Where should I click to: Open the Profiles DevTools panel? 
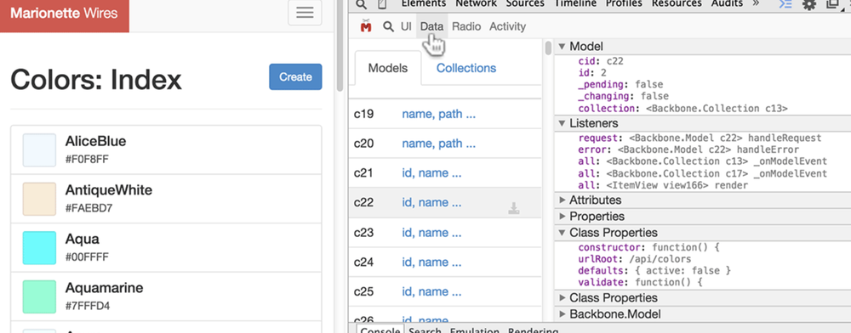pos(624,3)
